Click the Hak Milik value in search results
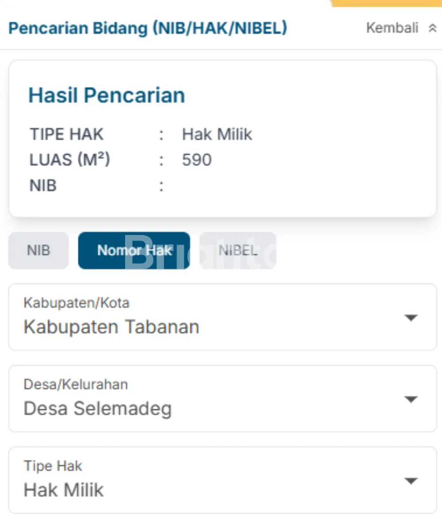 point(217,134)
